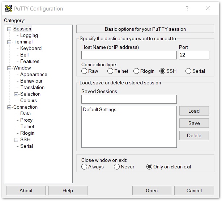The height and width of the screenshot is (201, 222).
Task: Click the Saved Sessions name field
Action: [x=129, y=99]
